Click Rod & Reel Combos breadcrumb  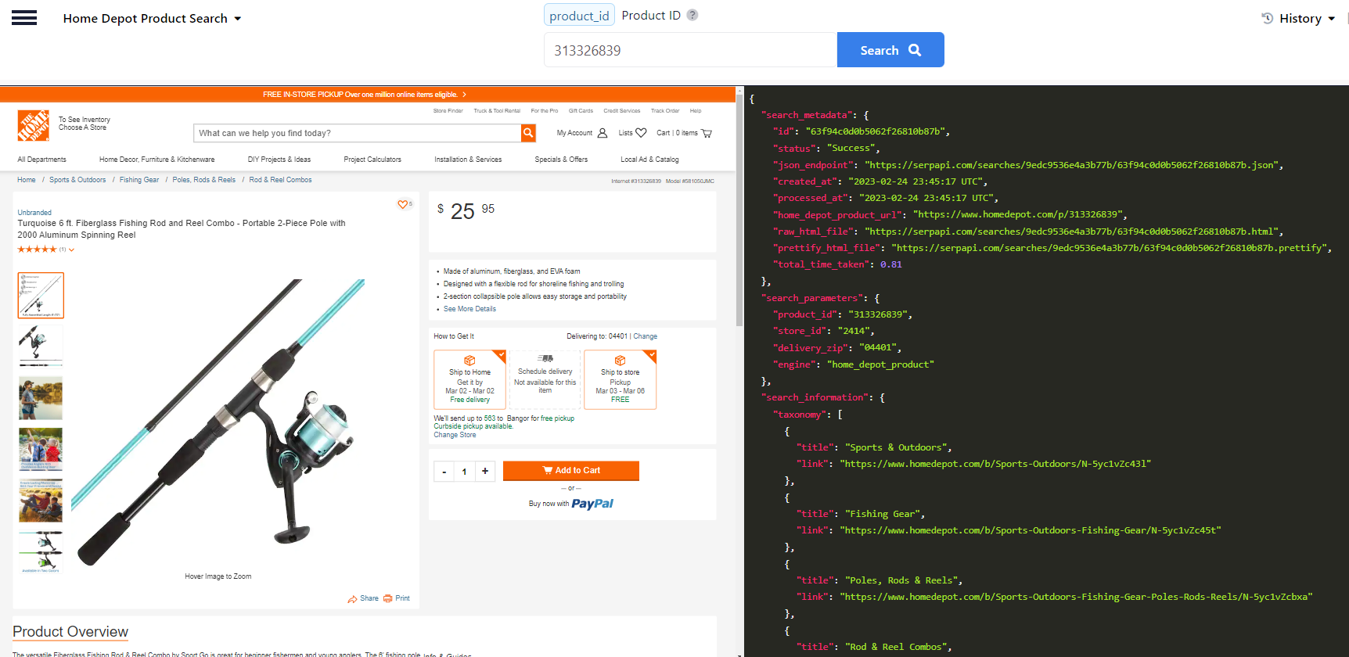[x=280, y=180]
